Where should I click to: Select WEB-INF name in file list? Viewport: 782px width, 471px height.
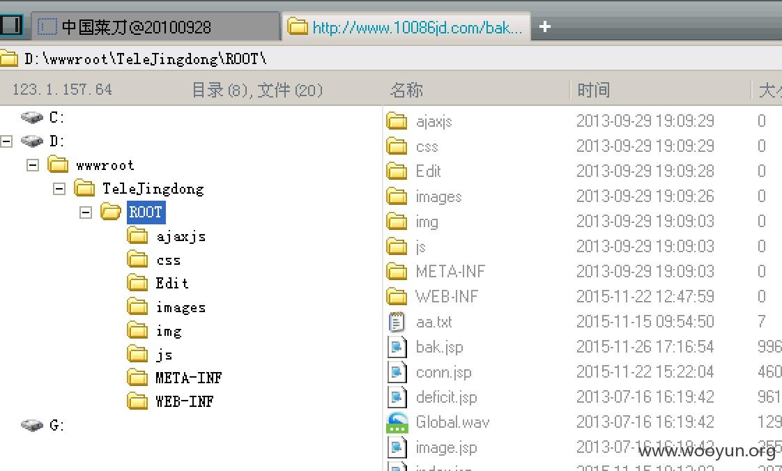pyautogui.click(x=447, y=297)
